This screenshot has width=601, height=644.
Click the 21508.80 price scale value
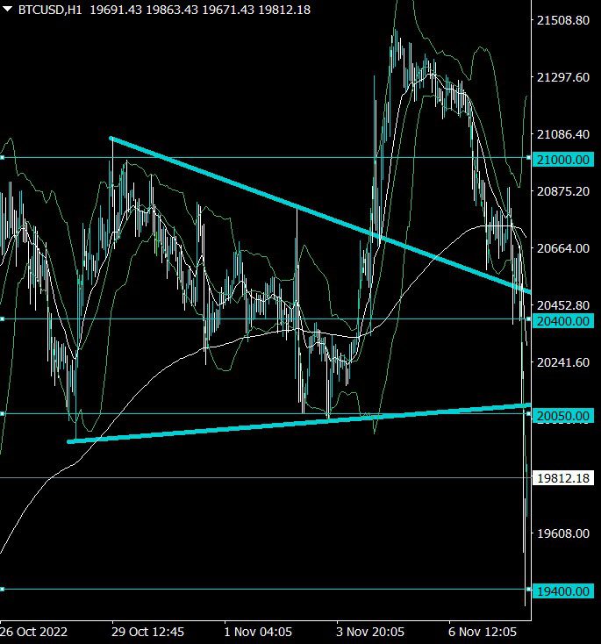(562, 20)
